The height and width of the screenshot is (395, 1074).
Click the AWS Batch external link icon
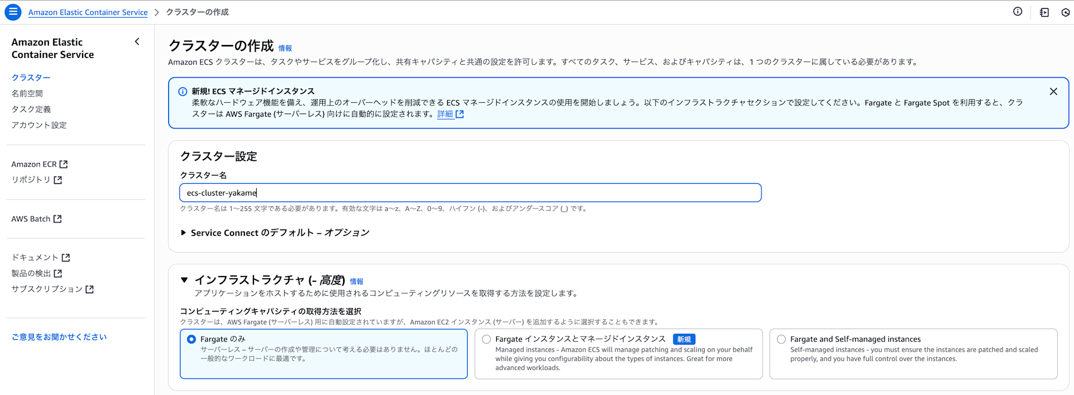(57, 219)
